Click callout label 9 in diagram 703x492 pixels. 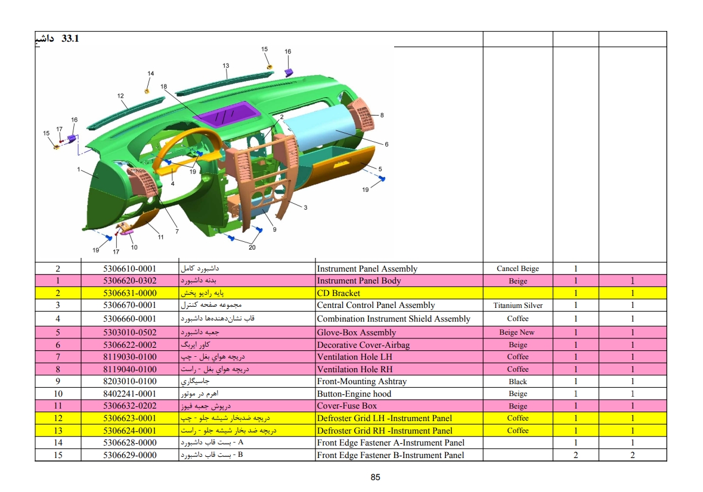(x=274, y=230)
